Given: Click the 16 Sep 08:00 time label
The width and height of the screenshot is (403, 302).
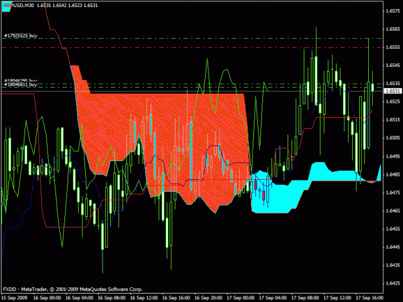Looking at the screenshot, I should [x=112, y=298].
